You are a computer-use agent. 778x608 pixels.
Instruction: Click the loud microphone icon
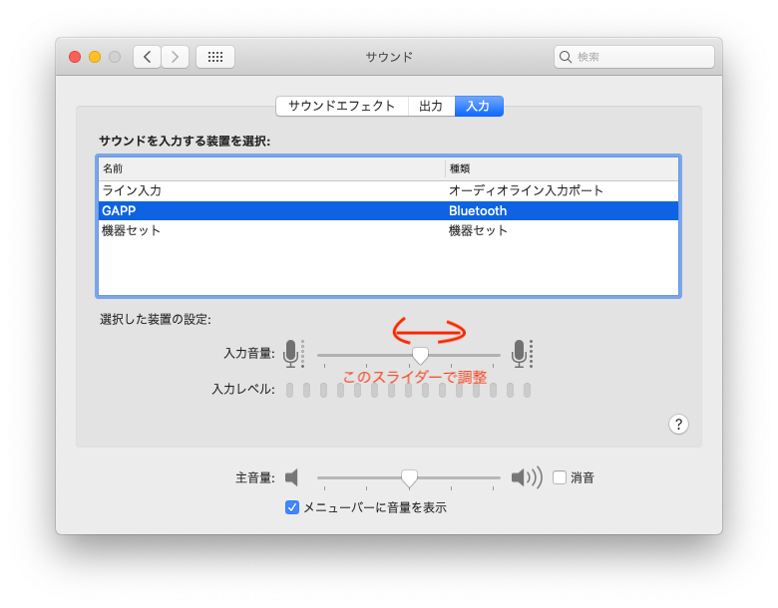point(519,353)
